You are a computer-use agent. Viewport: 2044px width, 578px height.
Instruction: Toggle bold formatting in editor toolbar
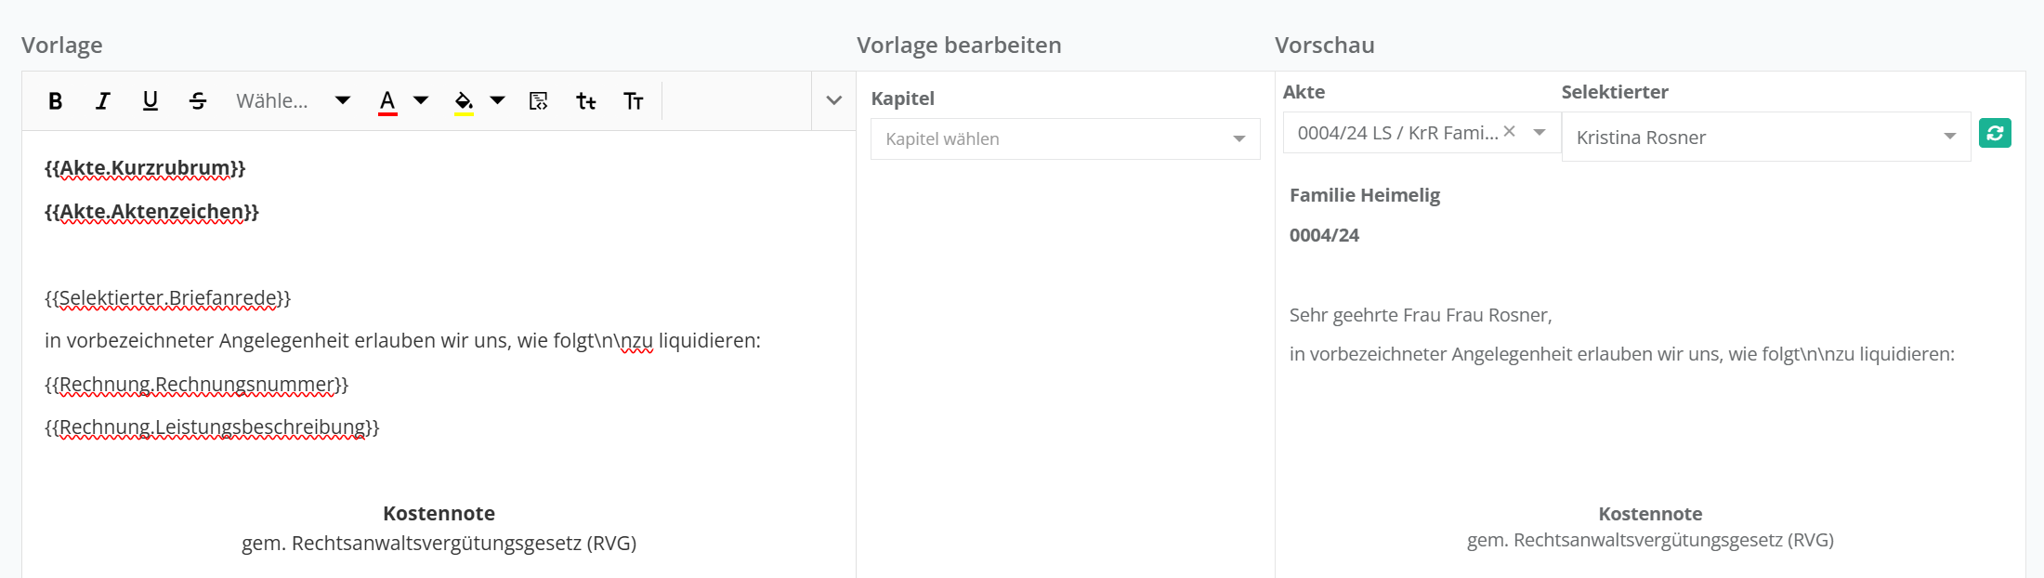click(x=56, y=101)
